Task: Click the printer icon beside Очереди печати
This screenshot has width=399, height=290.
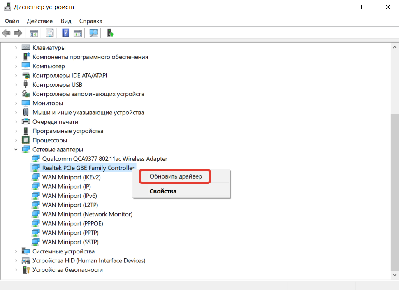Action: pyautogui.click(x=26, y=122)
